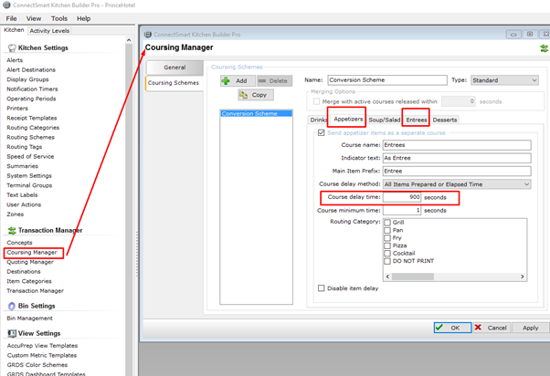Click the Course delay time field
The height and width of the screenshot is (376, 550).
(403, 197)
